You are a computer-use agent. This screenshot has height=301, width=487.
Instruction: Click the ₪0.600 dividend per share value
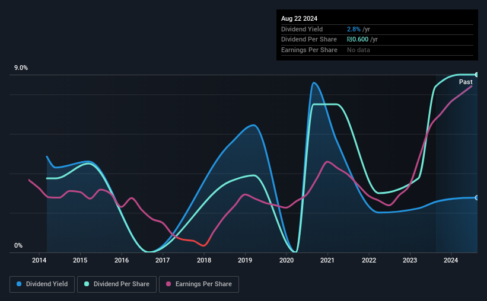(x=358, y=40)
